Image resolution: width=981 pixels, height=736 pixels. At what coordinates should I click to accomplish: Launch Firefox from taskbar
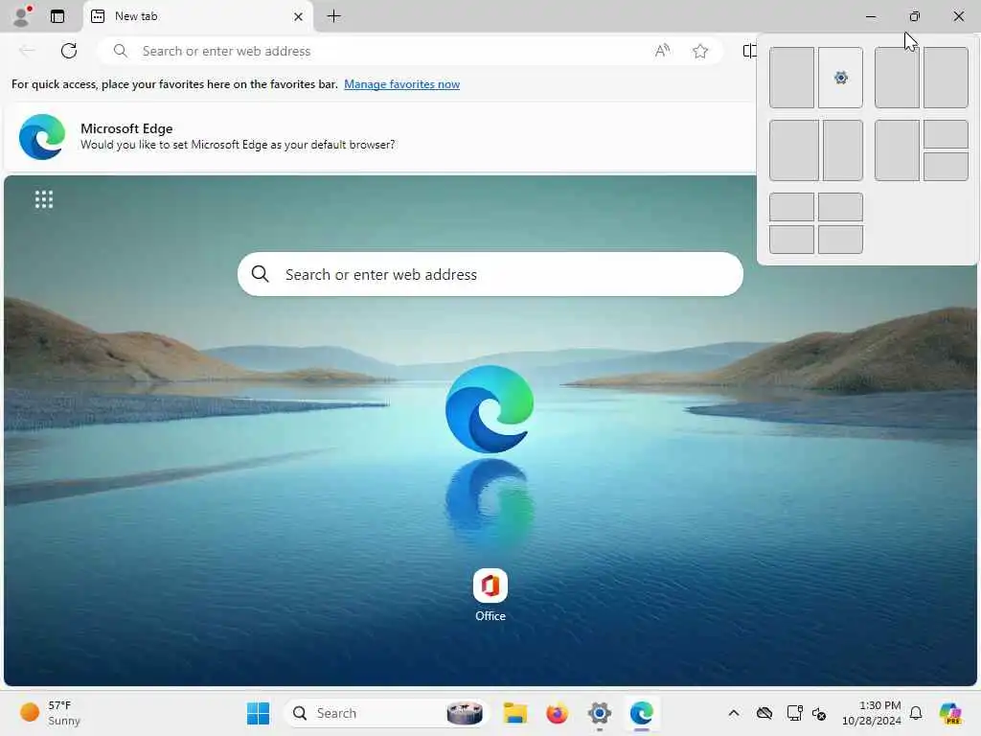tap(557, 713)
